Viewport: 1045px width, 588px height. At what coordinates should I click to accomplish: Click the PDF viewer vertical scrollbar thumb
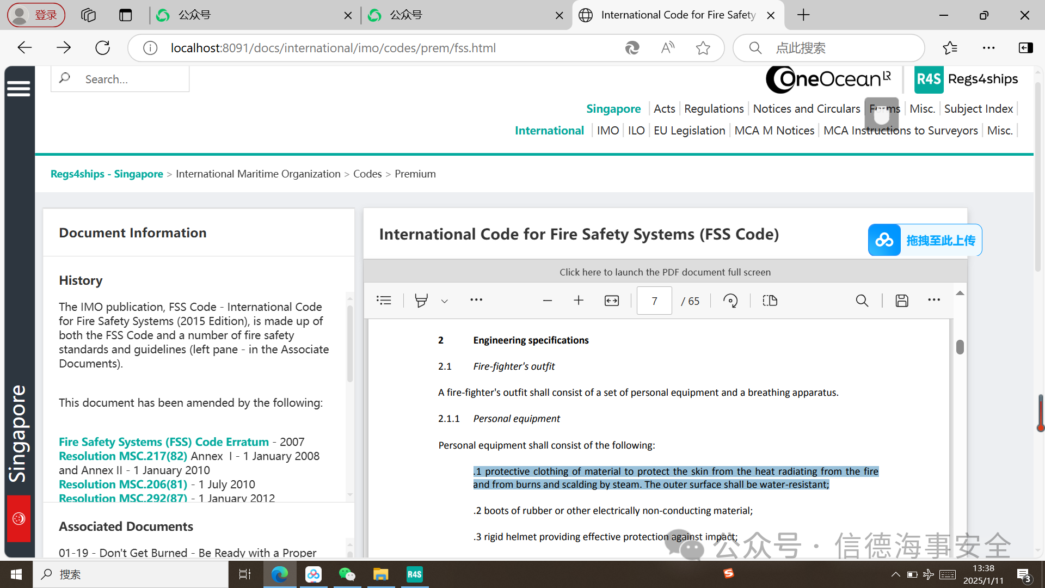pyautogui.click(x=960, y=347)
